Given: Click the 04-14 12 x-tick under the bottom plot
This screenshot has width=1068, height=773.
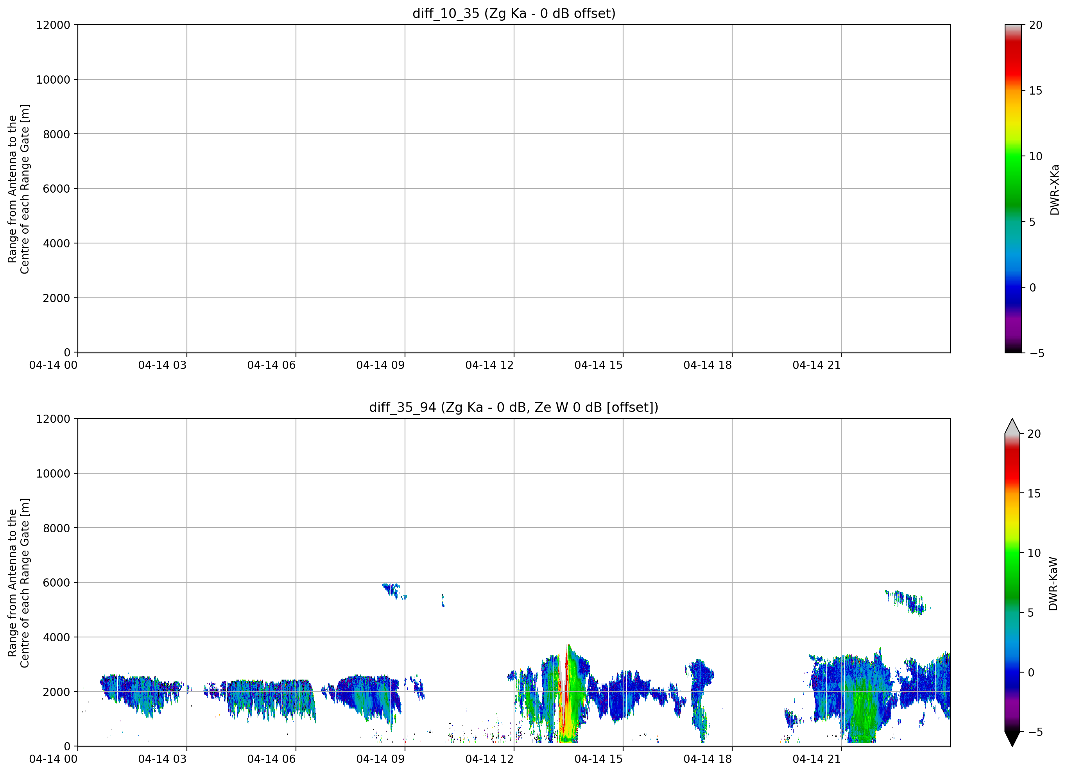Looking at the screenshot, I should pos(489,759).
